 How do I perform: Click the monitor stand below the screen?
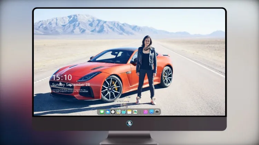[x=129, y=138]
